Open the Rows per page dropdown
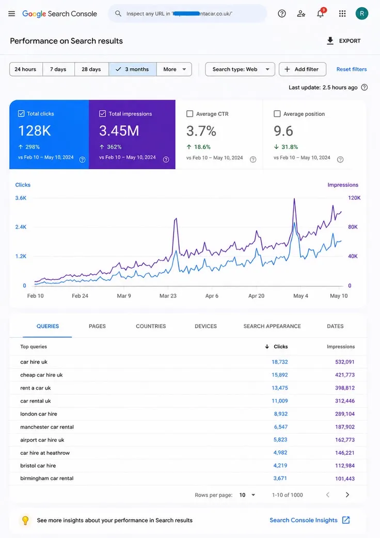Viewport: 380px width, 538px height. pyautogui.click(x=247, y=495)
